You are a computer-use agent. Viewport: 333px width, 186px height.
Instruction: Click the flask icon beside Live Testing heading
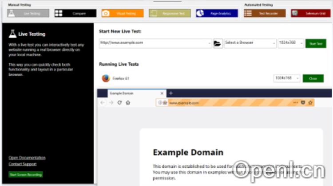12,34
